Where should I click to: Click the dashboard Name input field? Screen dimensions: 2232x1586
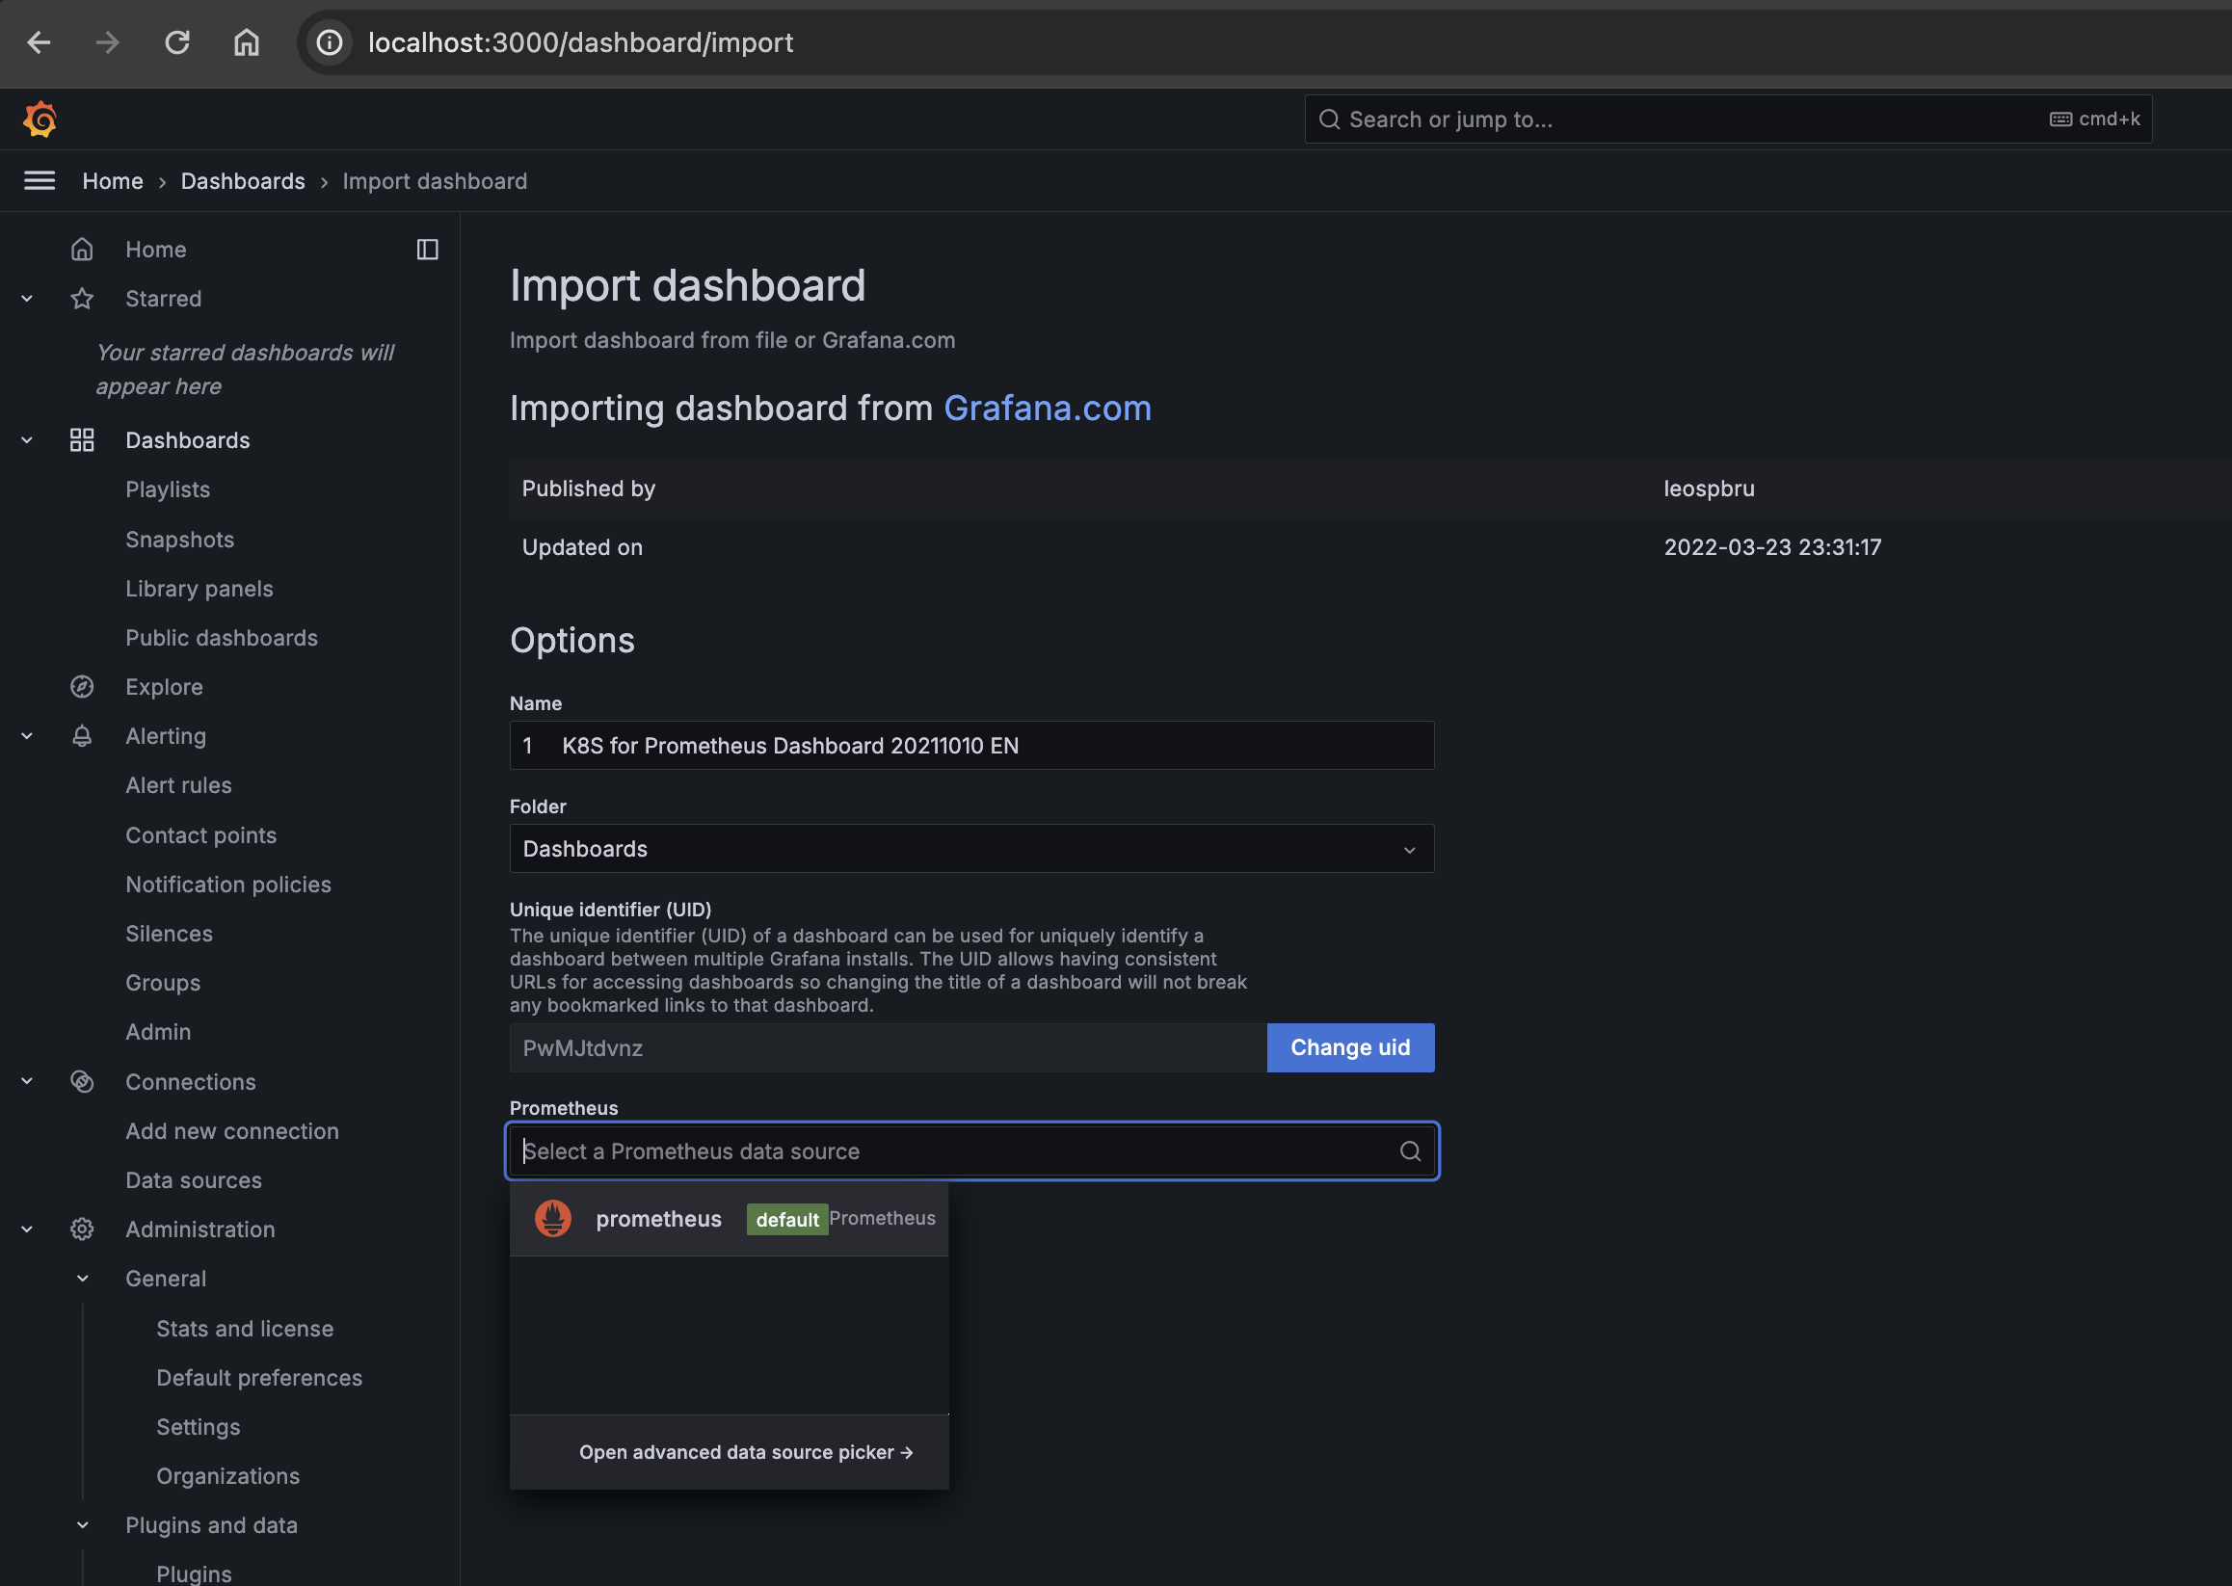click(x=970, y=745)
